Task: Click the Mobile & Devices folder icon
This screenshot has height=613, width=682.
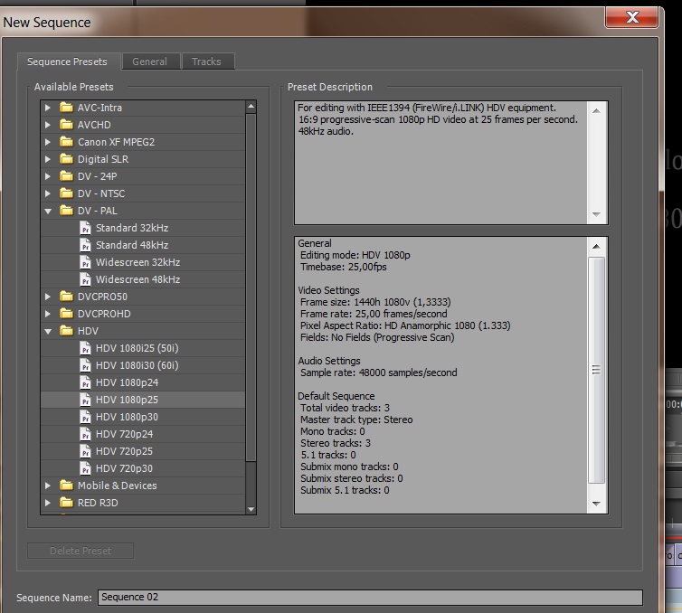Action: tap(67, 485)
